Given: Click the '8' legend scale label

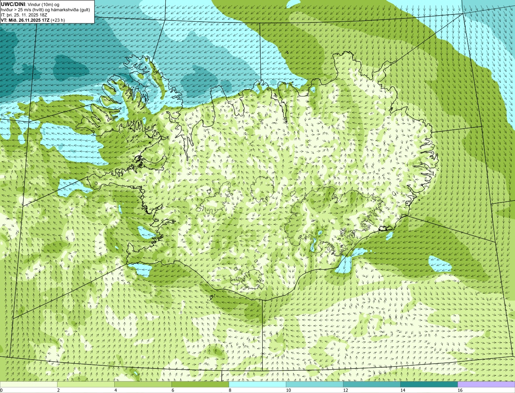Looking at the screenshot, I should 230,390.
